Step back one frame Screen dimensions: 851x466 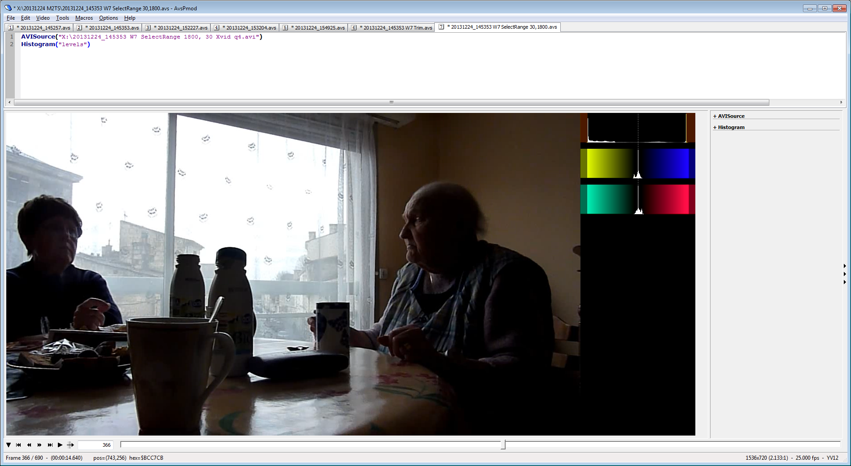29,445
